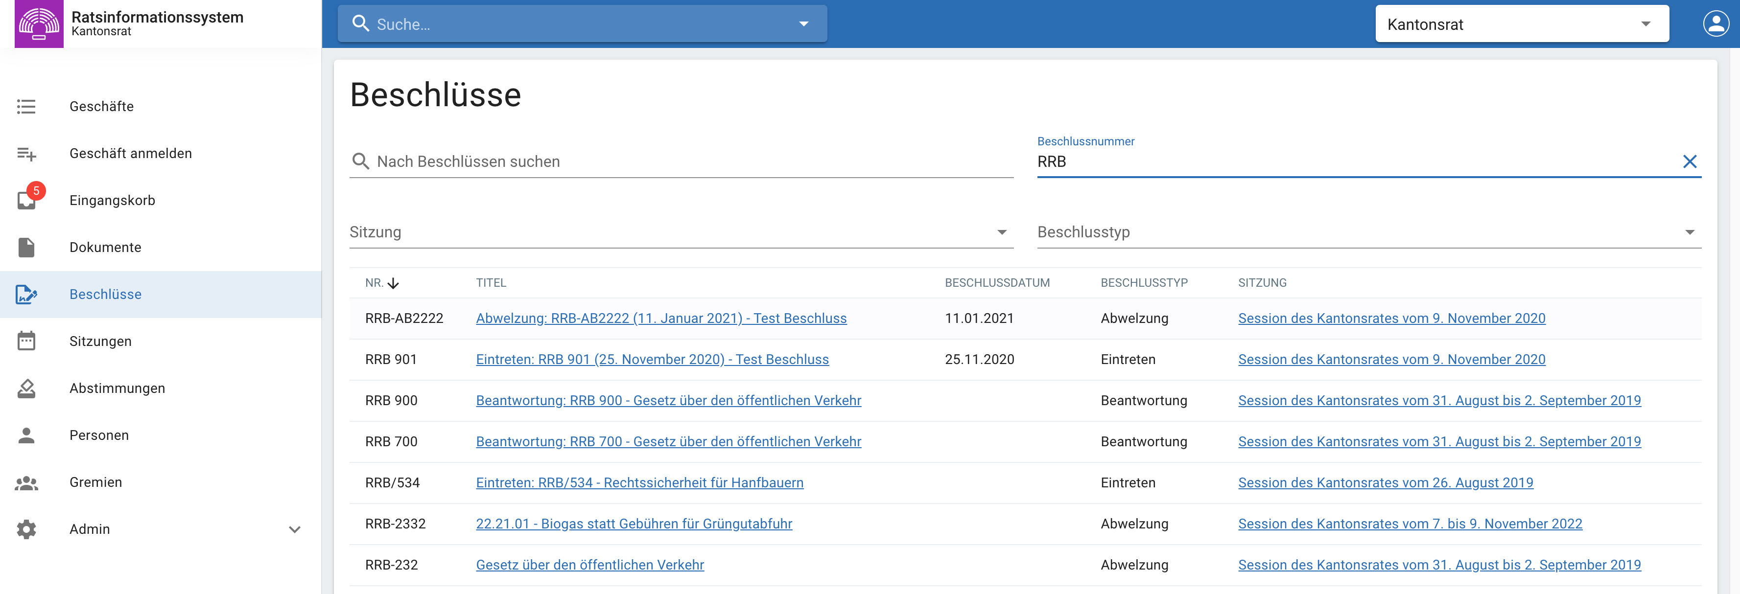The height and width of the screenshot is (594, 1740).
Task: Click the Ratsinformationssystem purple logo
Action: pos(39,23)
